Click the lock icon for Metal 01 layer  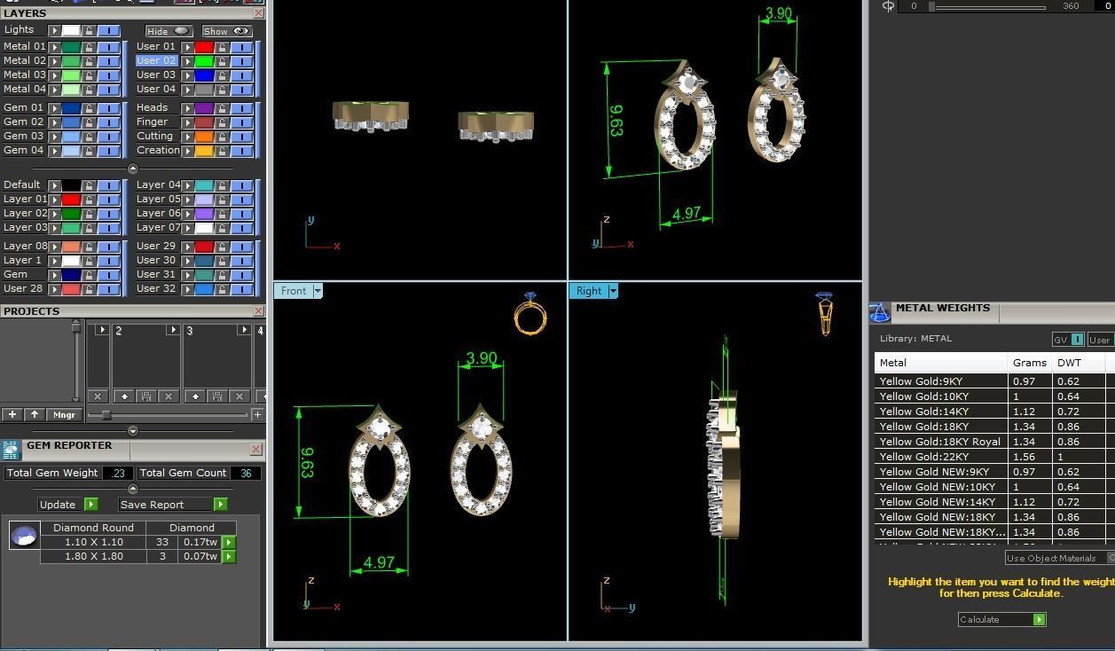point(89,47)
